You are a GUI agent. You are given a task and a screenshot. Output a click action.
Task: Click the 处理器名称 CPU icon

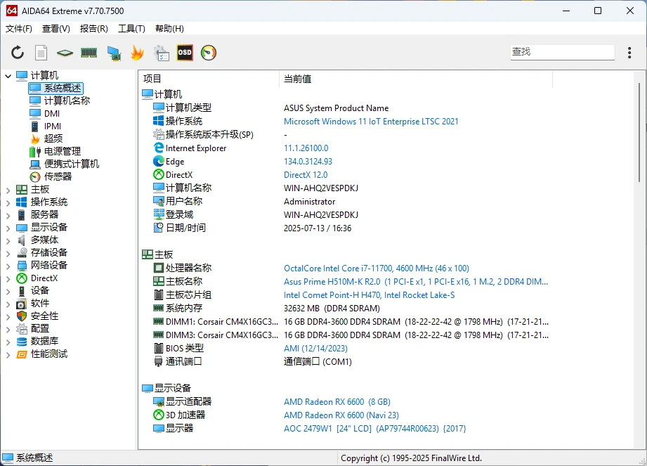point(159,268)
